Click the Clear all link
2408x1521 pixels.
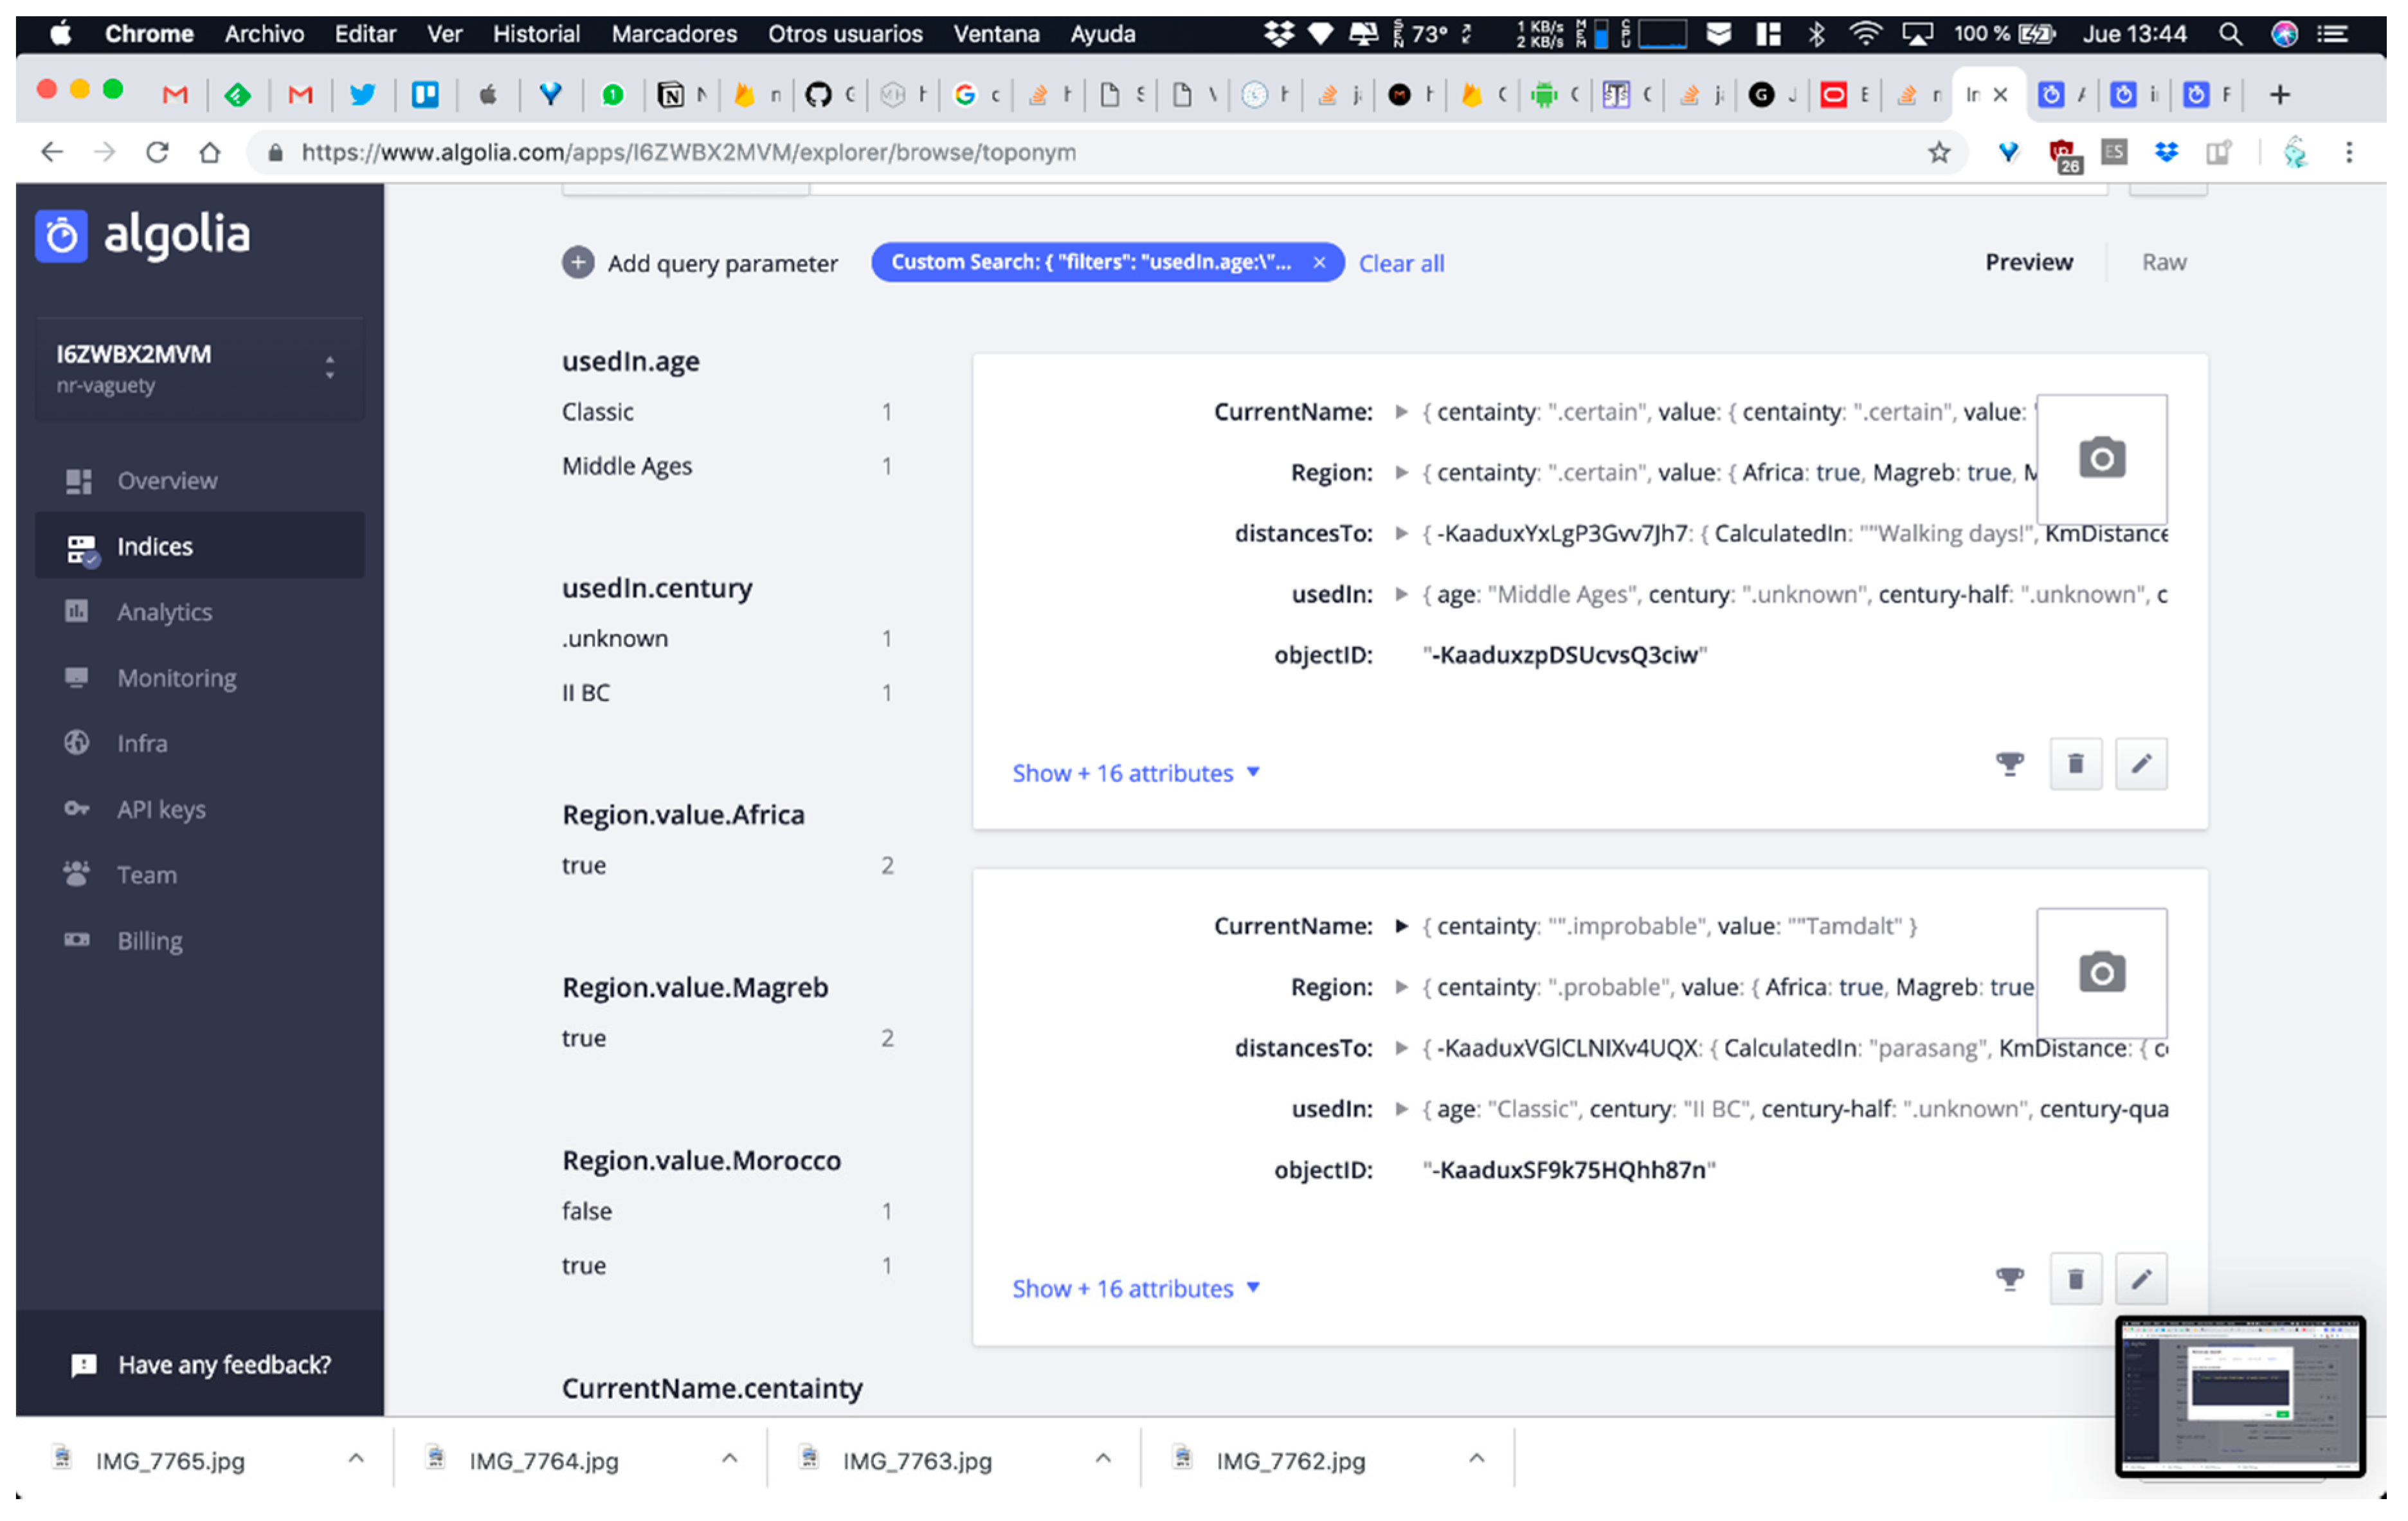tap(1401, 264)
